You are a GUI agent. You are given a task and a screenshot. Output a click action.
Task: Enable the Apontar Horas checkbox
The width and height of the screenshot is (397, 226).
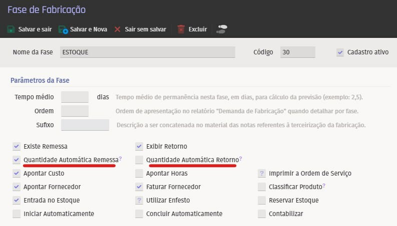tap(139, 174)
